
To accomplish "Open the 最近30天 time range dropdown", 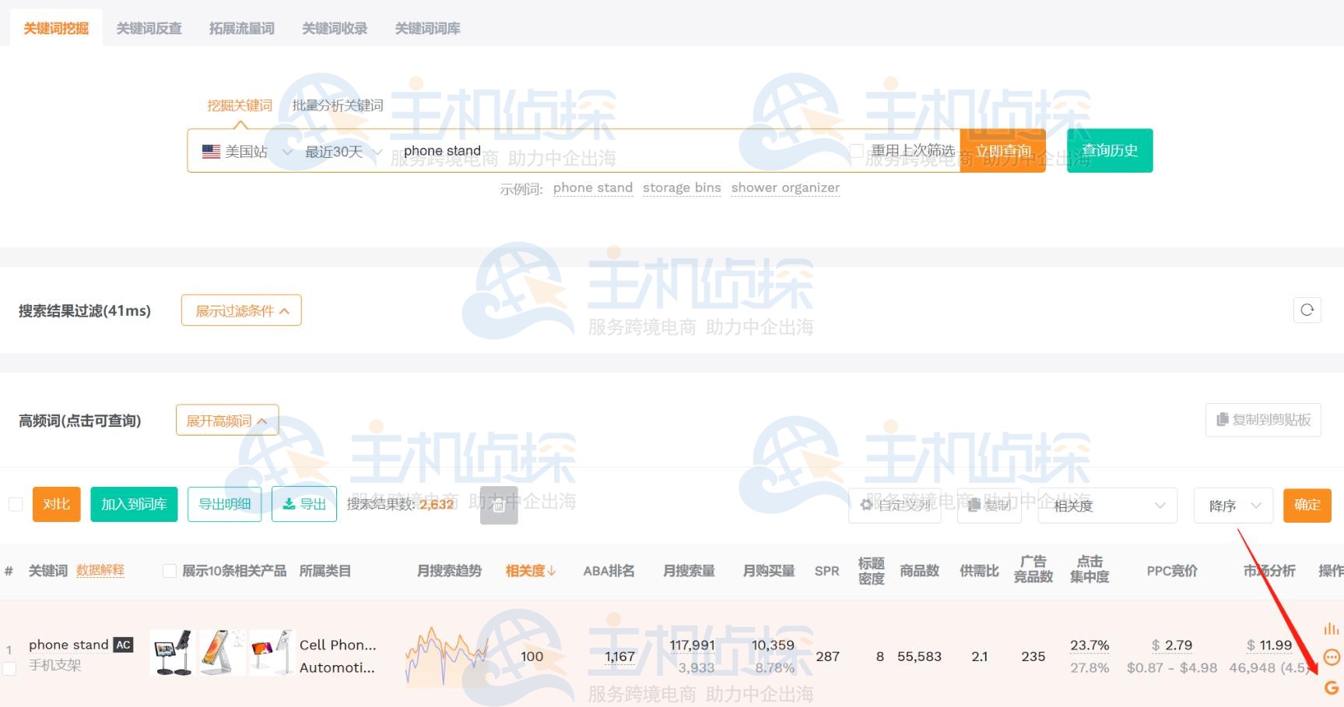I will (343, 152).
